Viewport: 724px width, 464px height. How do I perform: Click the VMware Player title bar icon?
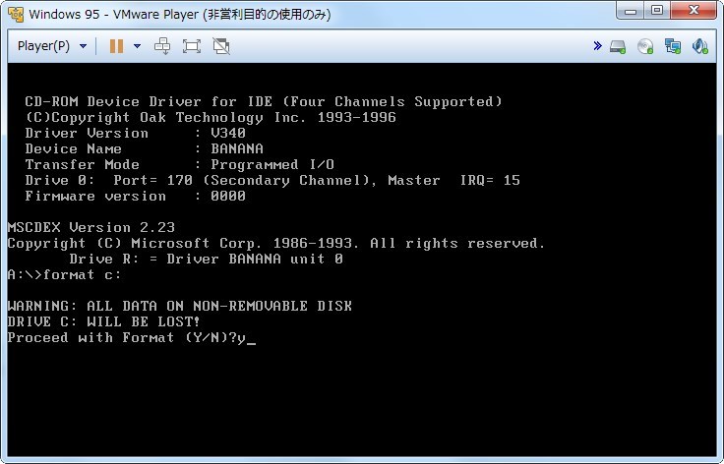16,15
